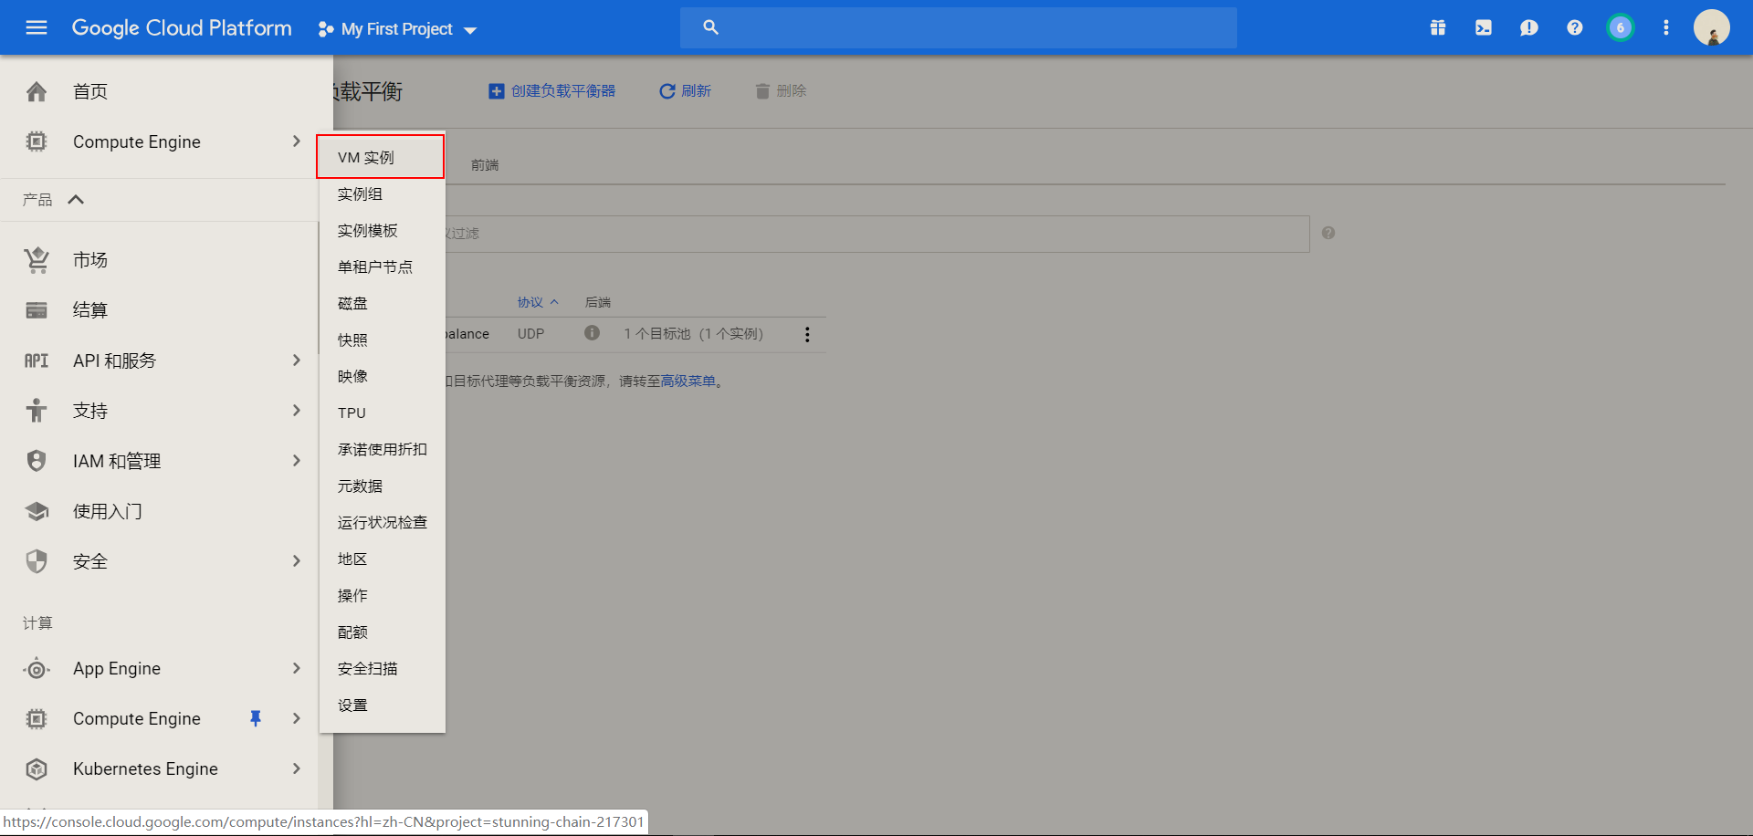Click the search magnifier icon
The height and width of the screenshot is (836, 1753).
click(710, 27)
